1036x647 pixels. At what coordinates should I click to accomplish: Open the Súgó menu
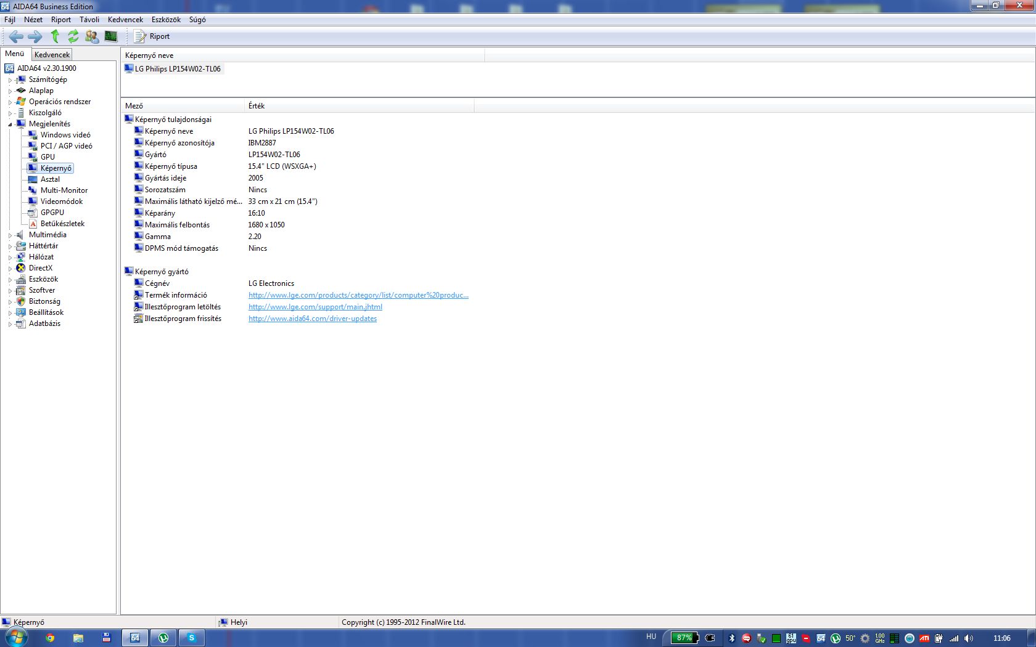tap(197, 20)
